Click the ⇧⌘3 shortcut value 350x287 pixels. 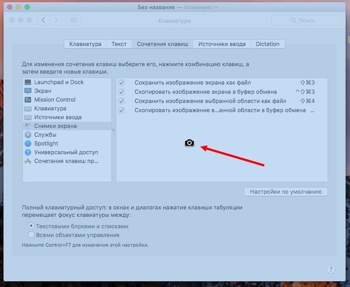click(x=307, y=83)
